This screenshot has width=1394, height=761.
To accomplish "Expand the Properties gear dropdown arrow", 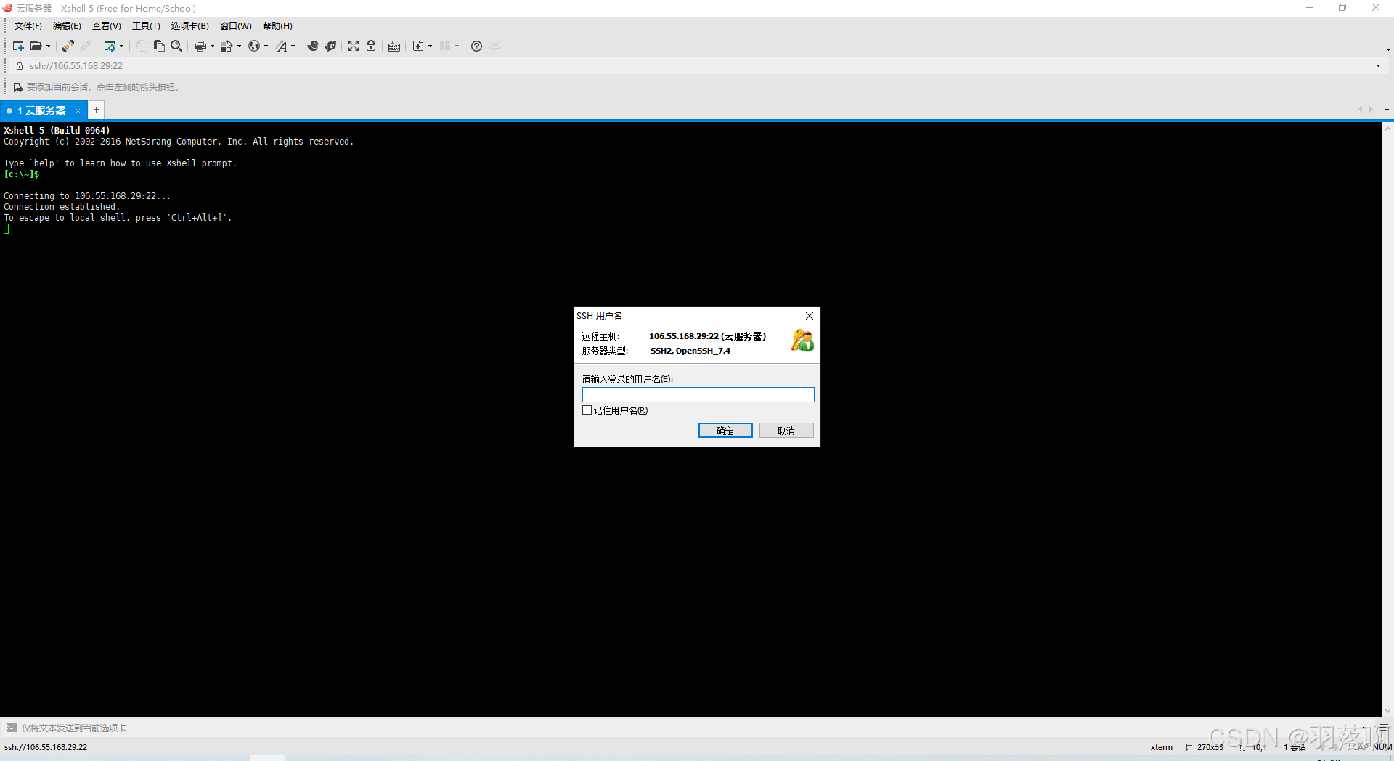I will tap(121, 46).
